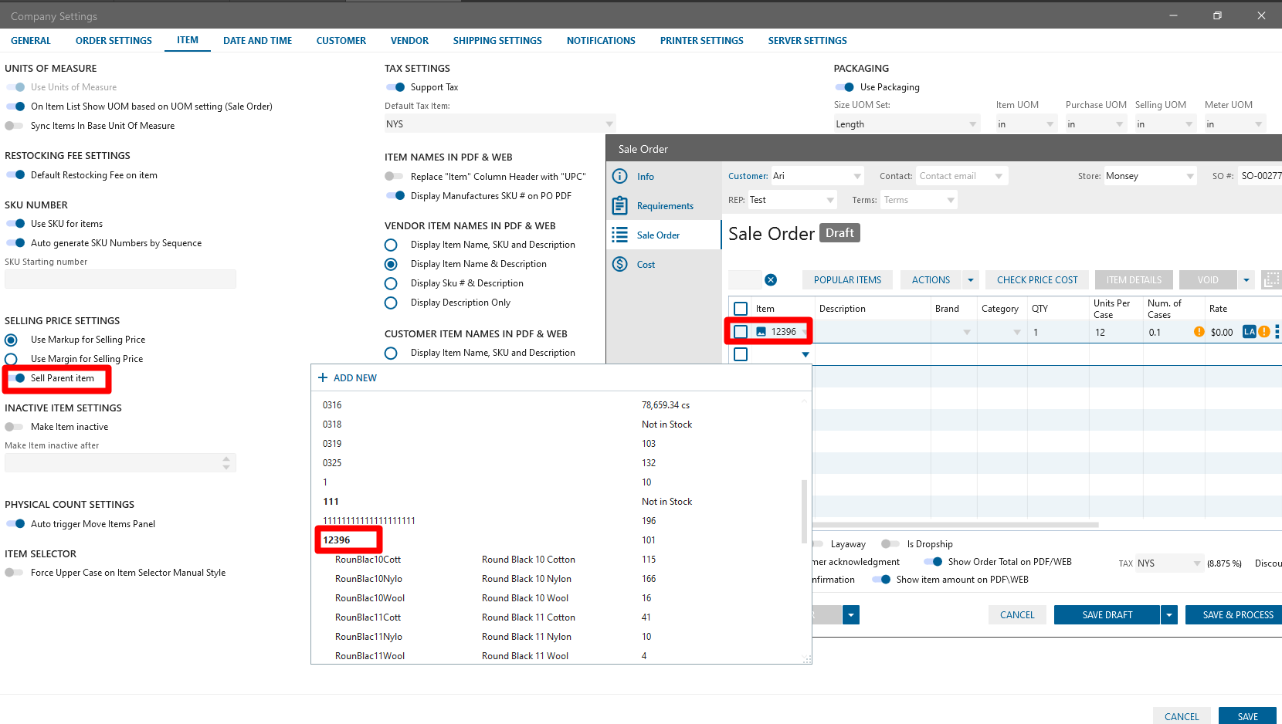The height and width of the screenshot is (724, 1282).
Task: Check the select-all checkbox in Item column header
Action: [741, 309]
